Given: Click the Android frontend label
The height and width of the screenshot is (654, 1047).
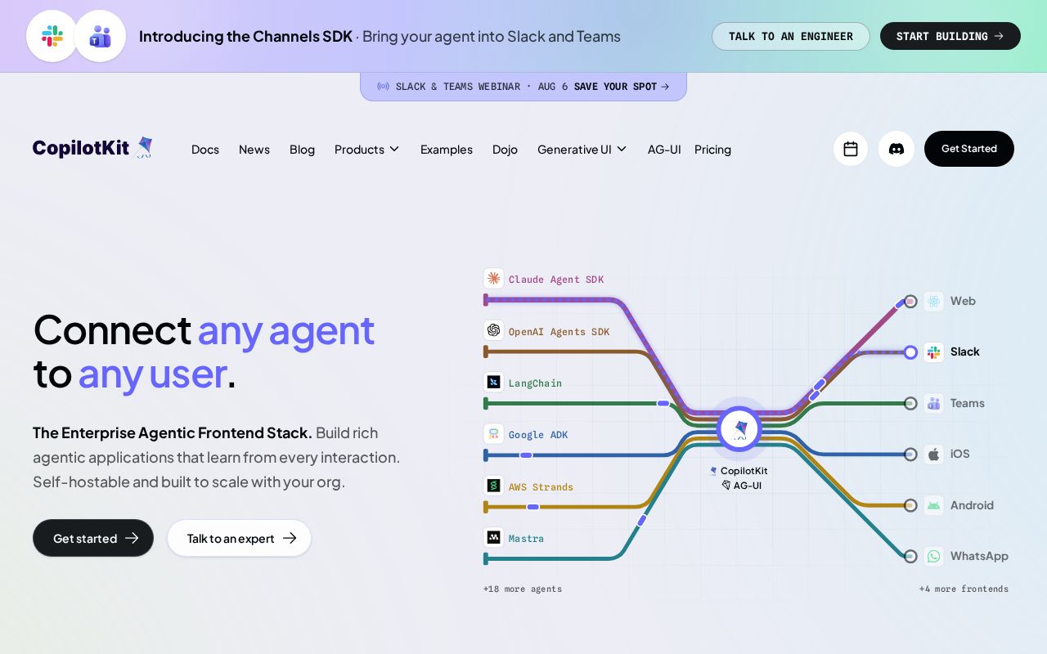Looking at the screenshot, I should (x=972, y=505).
